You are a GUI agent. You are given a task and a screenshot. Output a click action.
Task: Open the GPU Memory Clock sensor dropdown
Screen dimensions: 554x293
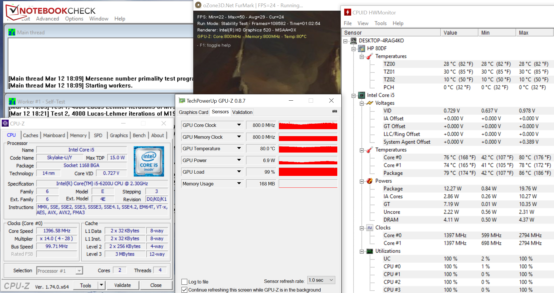(x=239, y=137)
